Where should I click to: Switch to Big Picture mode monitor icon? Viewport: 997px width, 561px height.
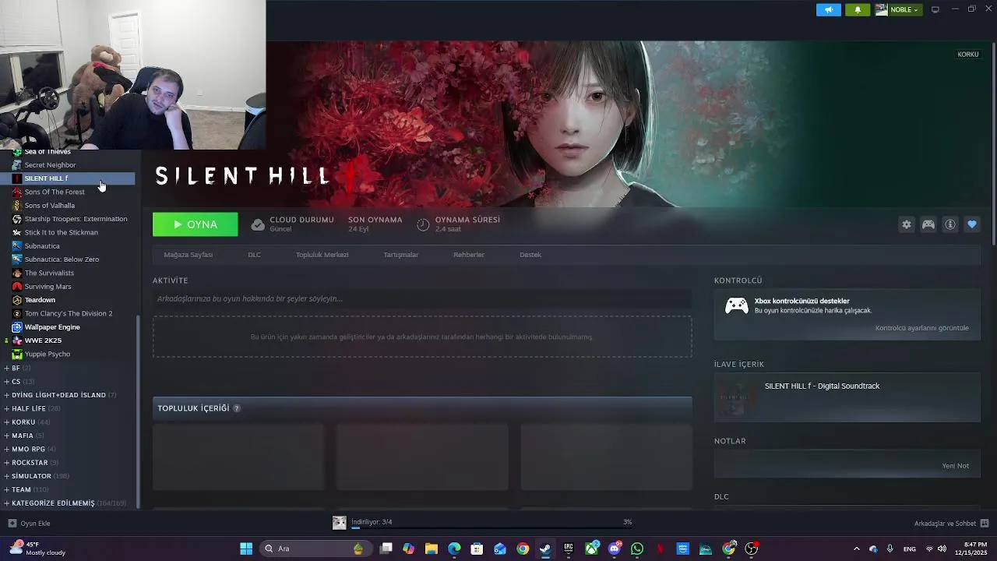[x=935, y=9]
